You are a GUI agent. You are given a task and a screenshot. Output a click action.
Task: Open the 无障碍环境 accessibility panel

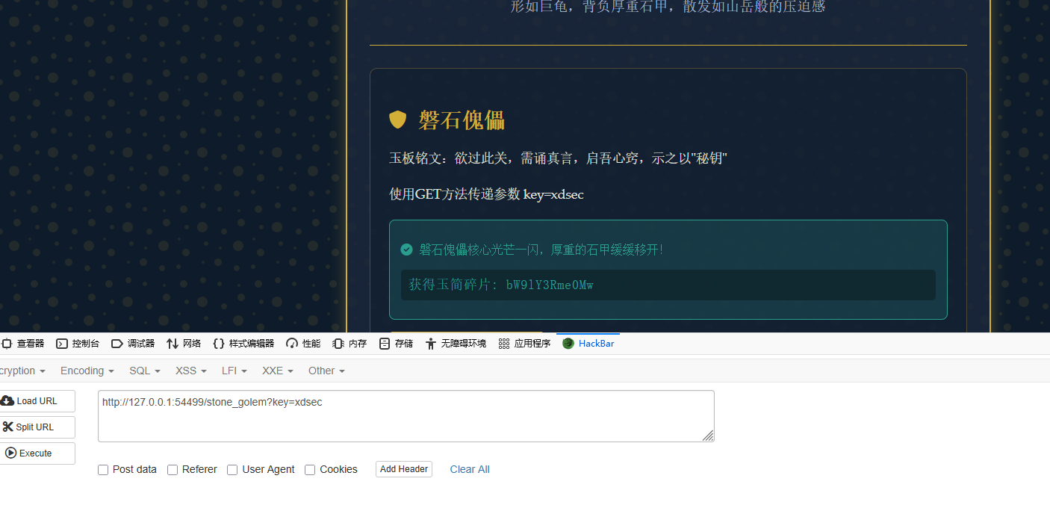point(456,344)
